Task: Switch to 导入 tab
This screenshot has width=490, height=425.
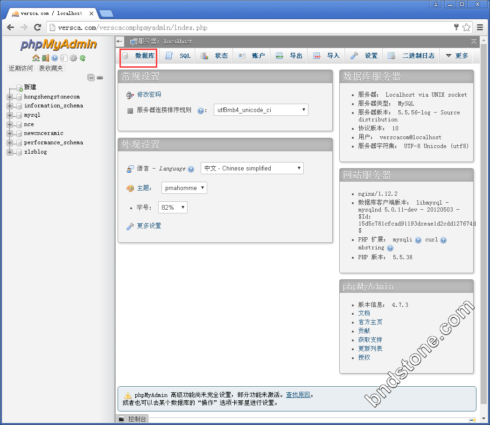Action: [326, 56]
